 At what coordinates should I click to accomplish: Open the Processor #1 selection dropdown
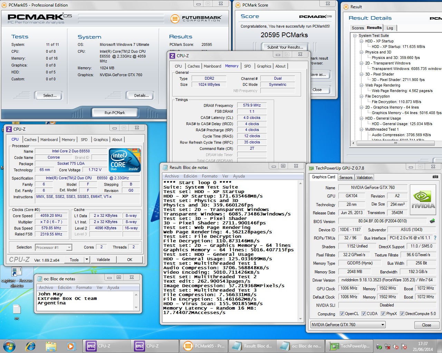tap(69, 248)
